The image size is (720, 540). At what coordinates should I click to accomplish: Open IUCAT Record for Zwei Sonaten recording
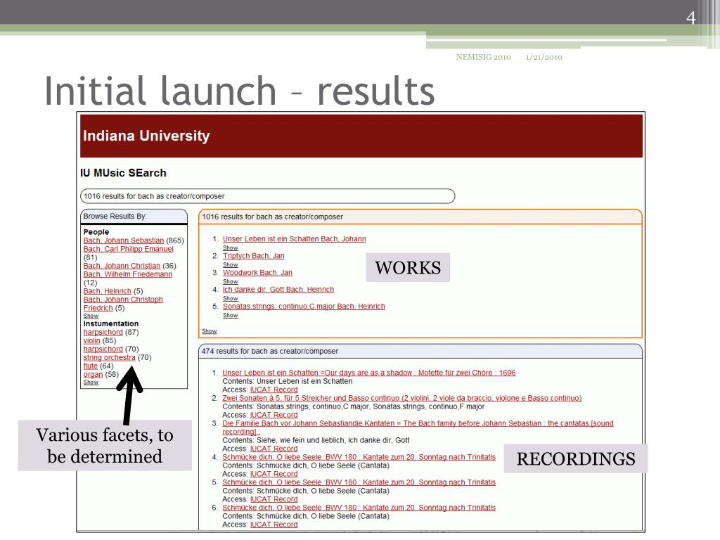point(274,415)
